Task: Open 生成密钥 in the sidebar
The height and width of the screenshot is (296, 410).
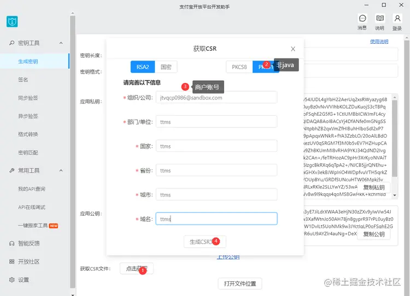Action: (34, 61)
